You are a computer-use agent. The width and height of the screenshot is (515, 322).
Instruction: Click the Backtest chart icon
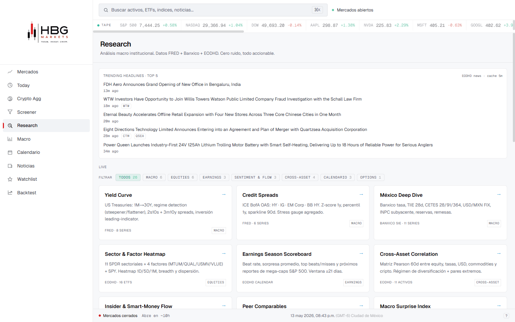point(10,193)
